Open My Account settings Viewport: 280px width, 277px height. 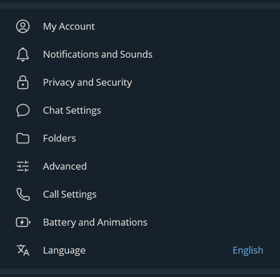coord(140,26)
